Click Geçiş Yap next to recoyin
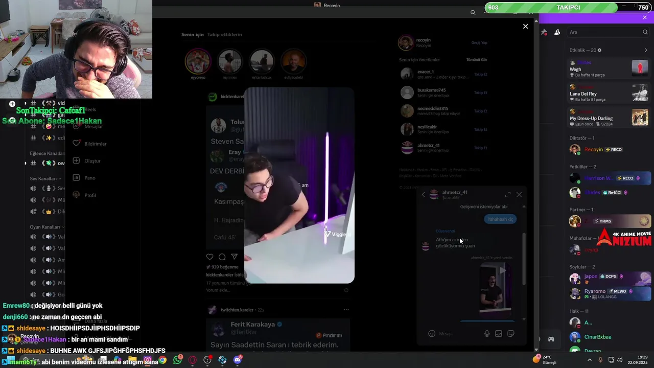The width and height of the screenshot is (654, 368). click(479, 43)
